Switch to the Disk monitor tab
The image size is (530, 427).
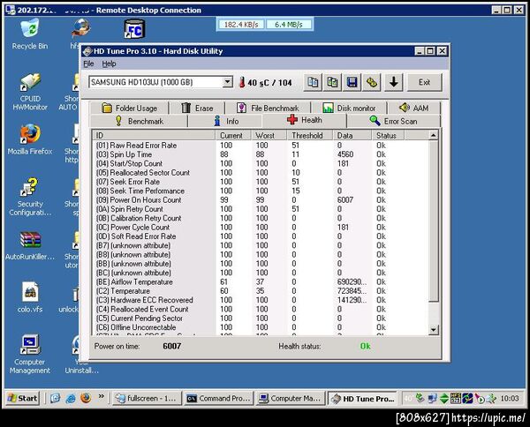tap(349, 108)
